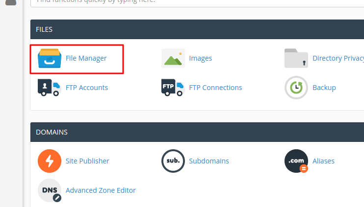Click the user icon in sidebar
The image size is (364, 207).
pyautogui.click(x=11, y=2)
